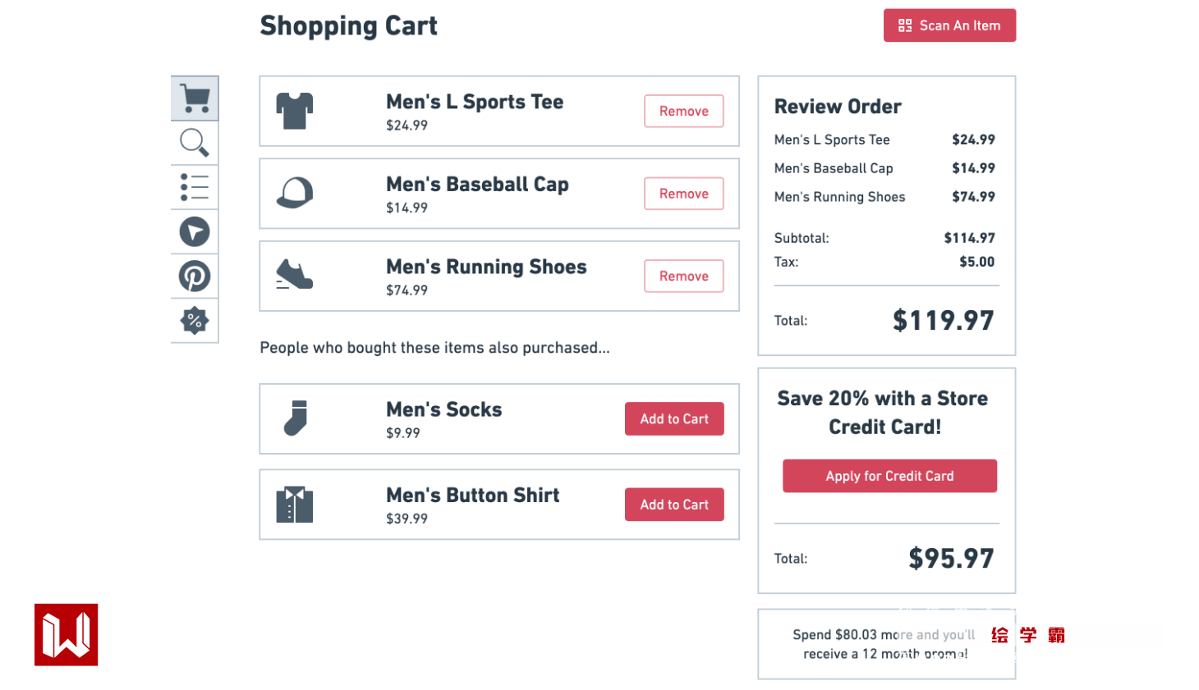Add Men's Button Shirt to cart
Image resolution: width=1199 pixels, height=690 pixels.
tap(674, 505)
